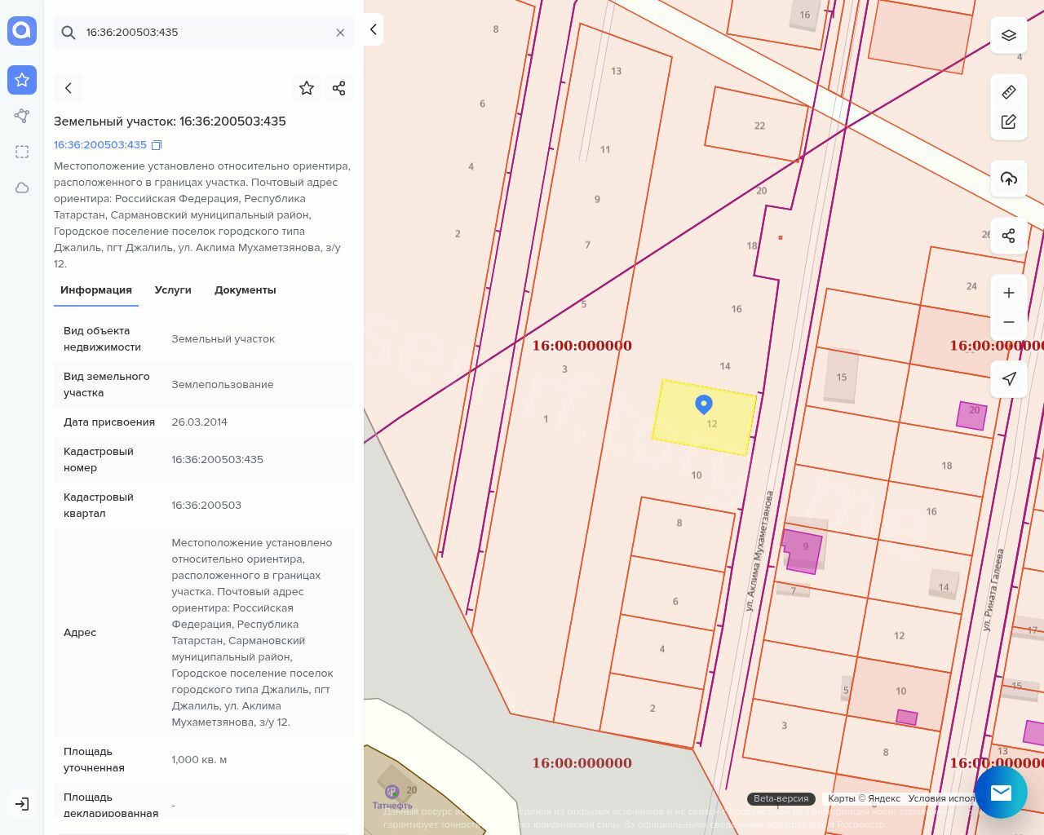
Task: Collapse the information side panel
Action: point(373,29)
